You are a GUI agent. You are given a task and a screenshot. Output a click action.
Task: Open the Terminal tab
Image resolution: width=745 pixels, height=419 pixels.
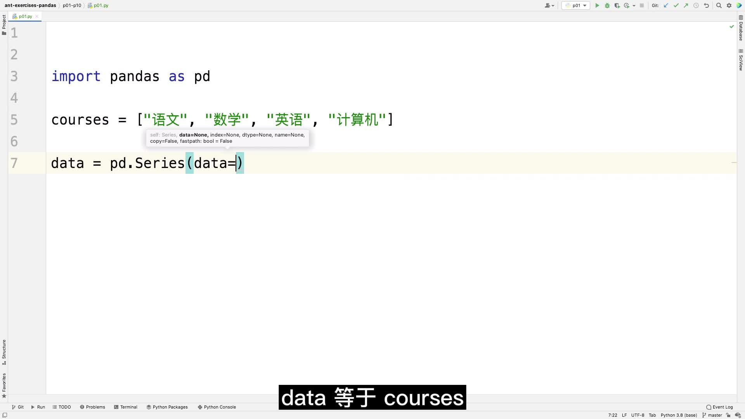(x=126, y=407)
